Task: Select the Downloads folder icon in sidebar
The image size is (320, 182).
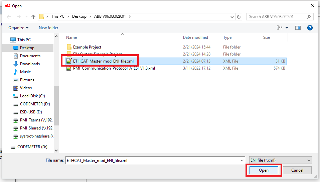Action: (15, 64)
